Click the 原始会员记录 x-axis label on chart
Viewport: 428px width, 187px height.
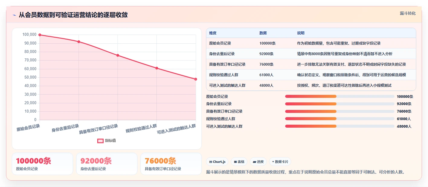tap(28, 128)
